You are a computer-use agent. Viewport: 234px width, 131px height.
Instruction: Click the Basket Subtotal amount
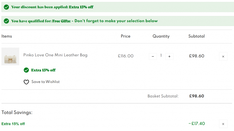197,96
